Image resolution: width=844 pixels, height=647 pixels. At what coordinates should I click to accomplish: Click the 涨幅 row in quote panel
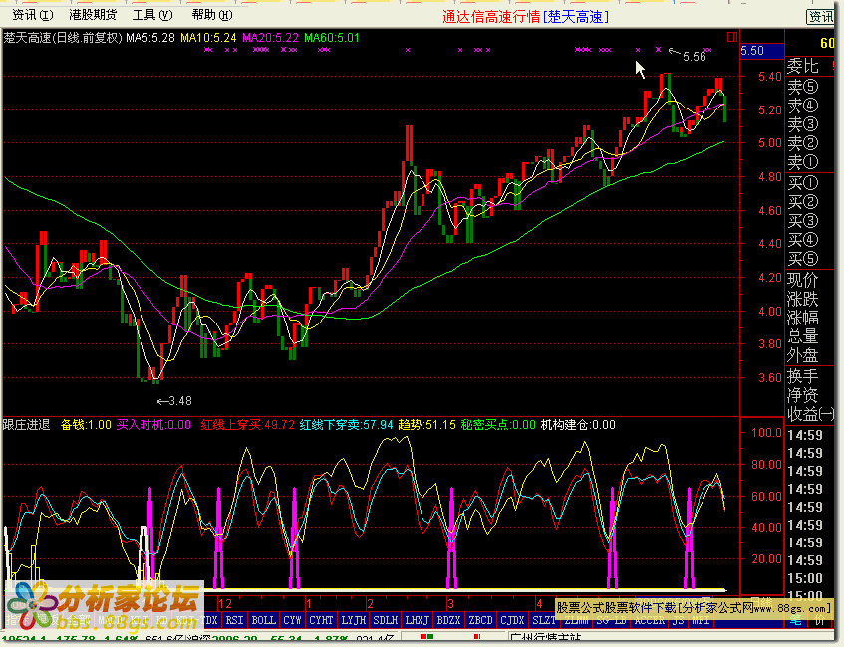coord(810,318)
